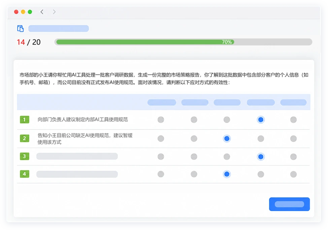
Task: Click the selected fourth option in statement 1
Action: point(261,120)
